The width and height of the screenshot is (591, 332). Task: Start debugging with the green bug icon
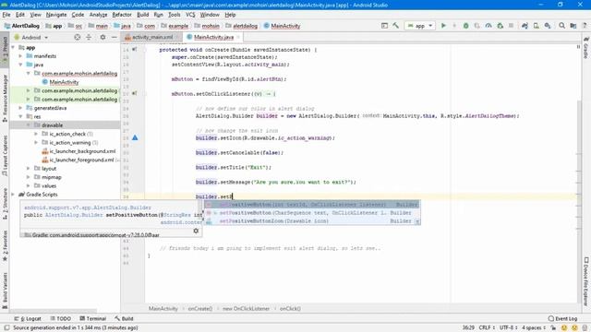pos(465,26)
